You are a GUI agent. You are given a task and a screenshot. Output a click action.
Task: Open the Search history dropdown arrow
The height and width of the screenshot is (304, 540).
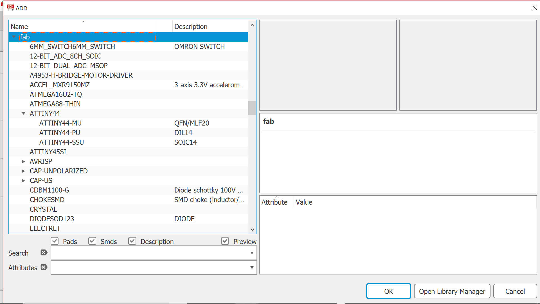click(252, 253)
